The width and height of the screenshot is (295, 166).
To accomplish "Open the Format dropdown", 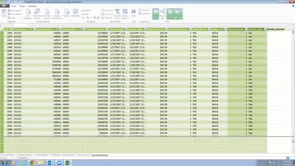I will (x=86, y=14).
